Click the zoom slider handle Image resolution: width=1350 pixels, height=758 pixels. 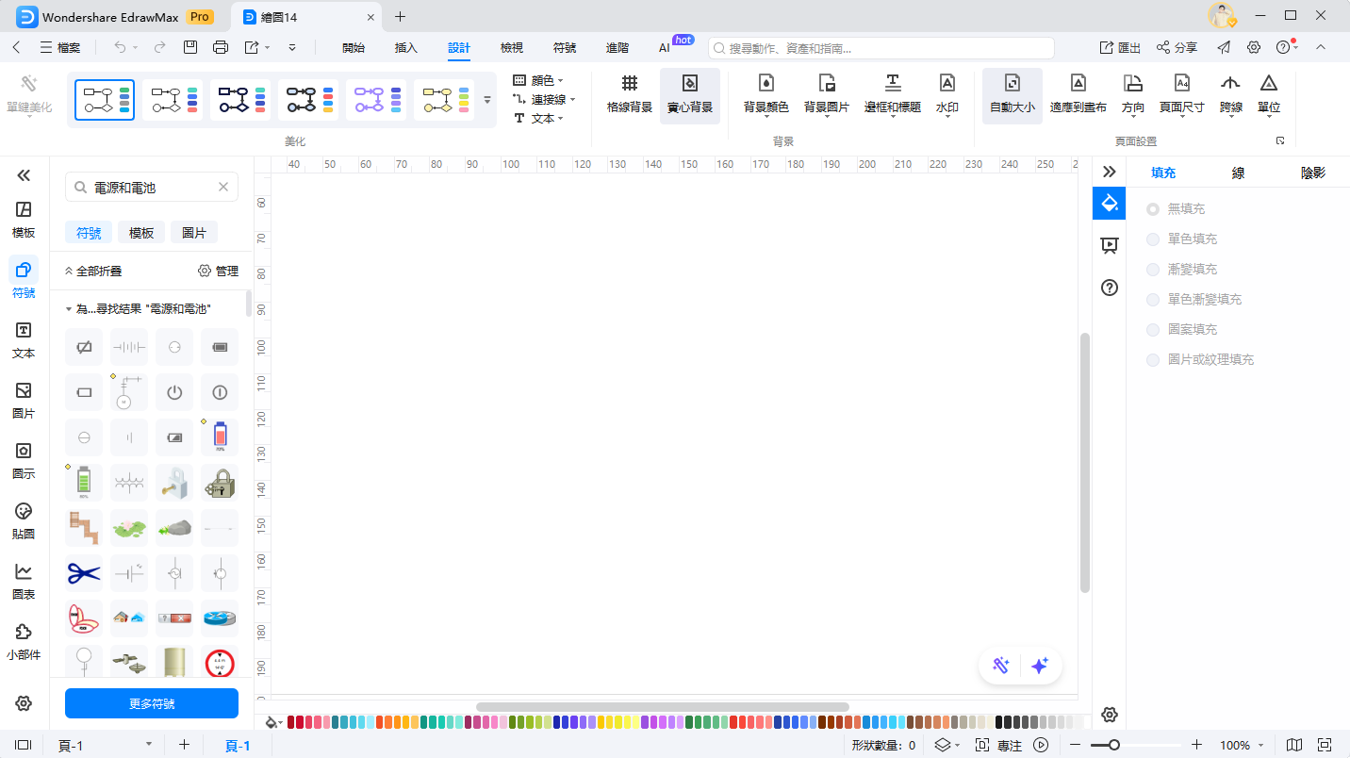1113,745
